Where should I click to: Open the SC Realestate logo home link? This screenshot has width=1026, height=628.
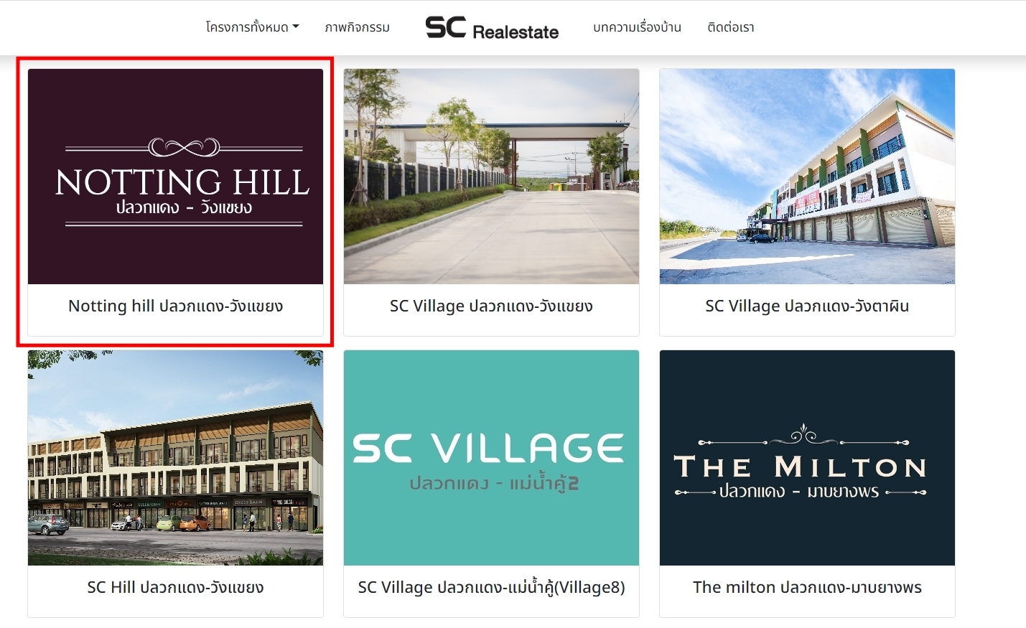492,27
